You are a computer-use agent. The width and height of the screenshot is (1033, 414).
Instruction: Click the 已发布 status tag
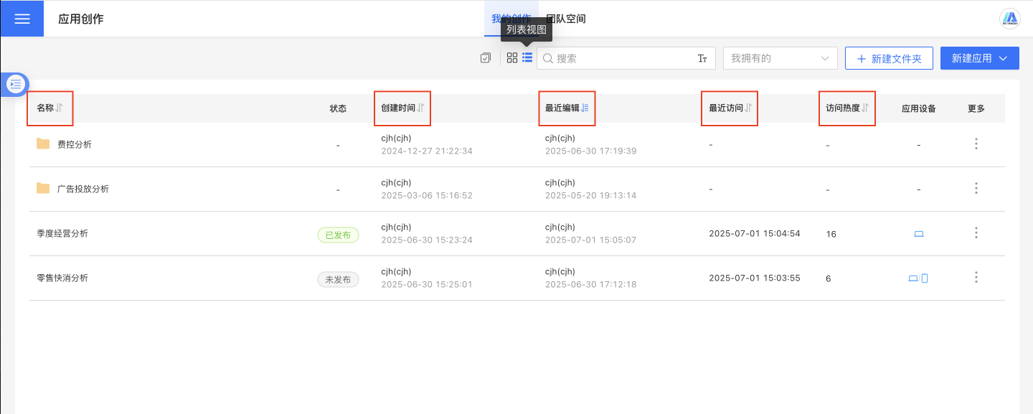[x=338, y=235]
